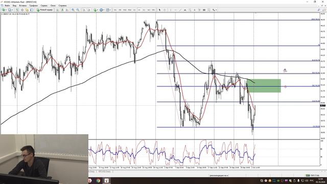The height and width of the screenshot is (184, 327).
Task: Open the Окно menu
Action: (53, 6)
